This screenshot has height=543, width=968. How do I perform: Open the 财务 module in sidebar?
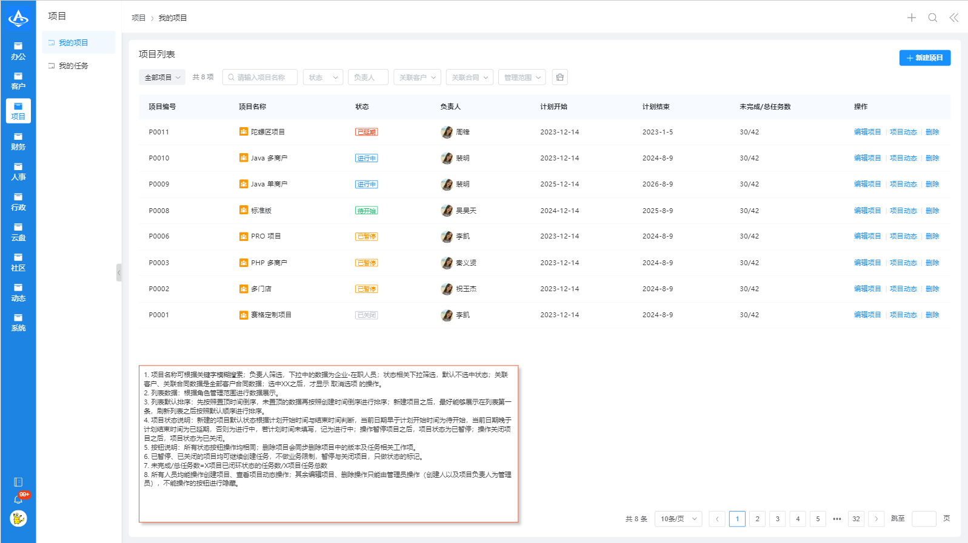point(18,142)
